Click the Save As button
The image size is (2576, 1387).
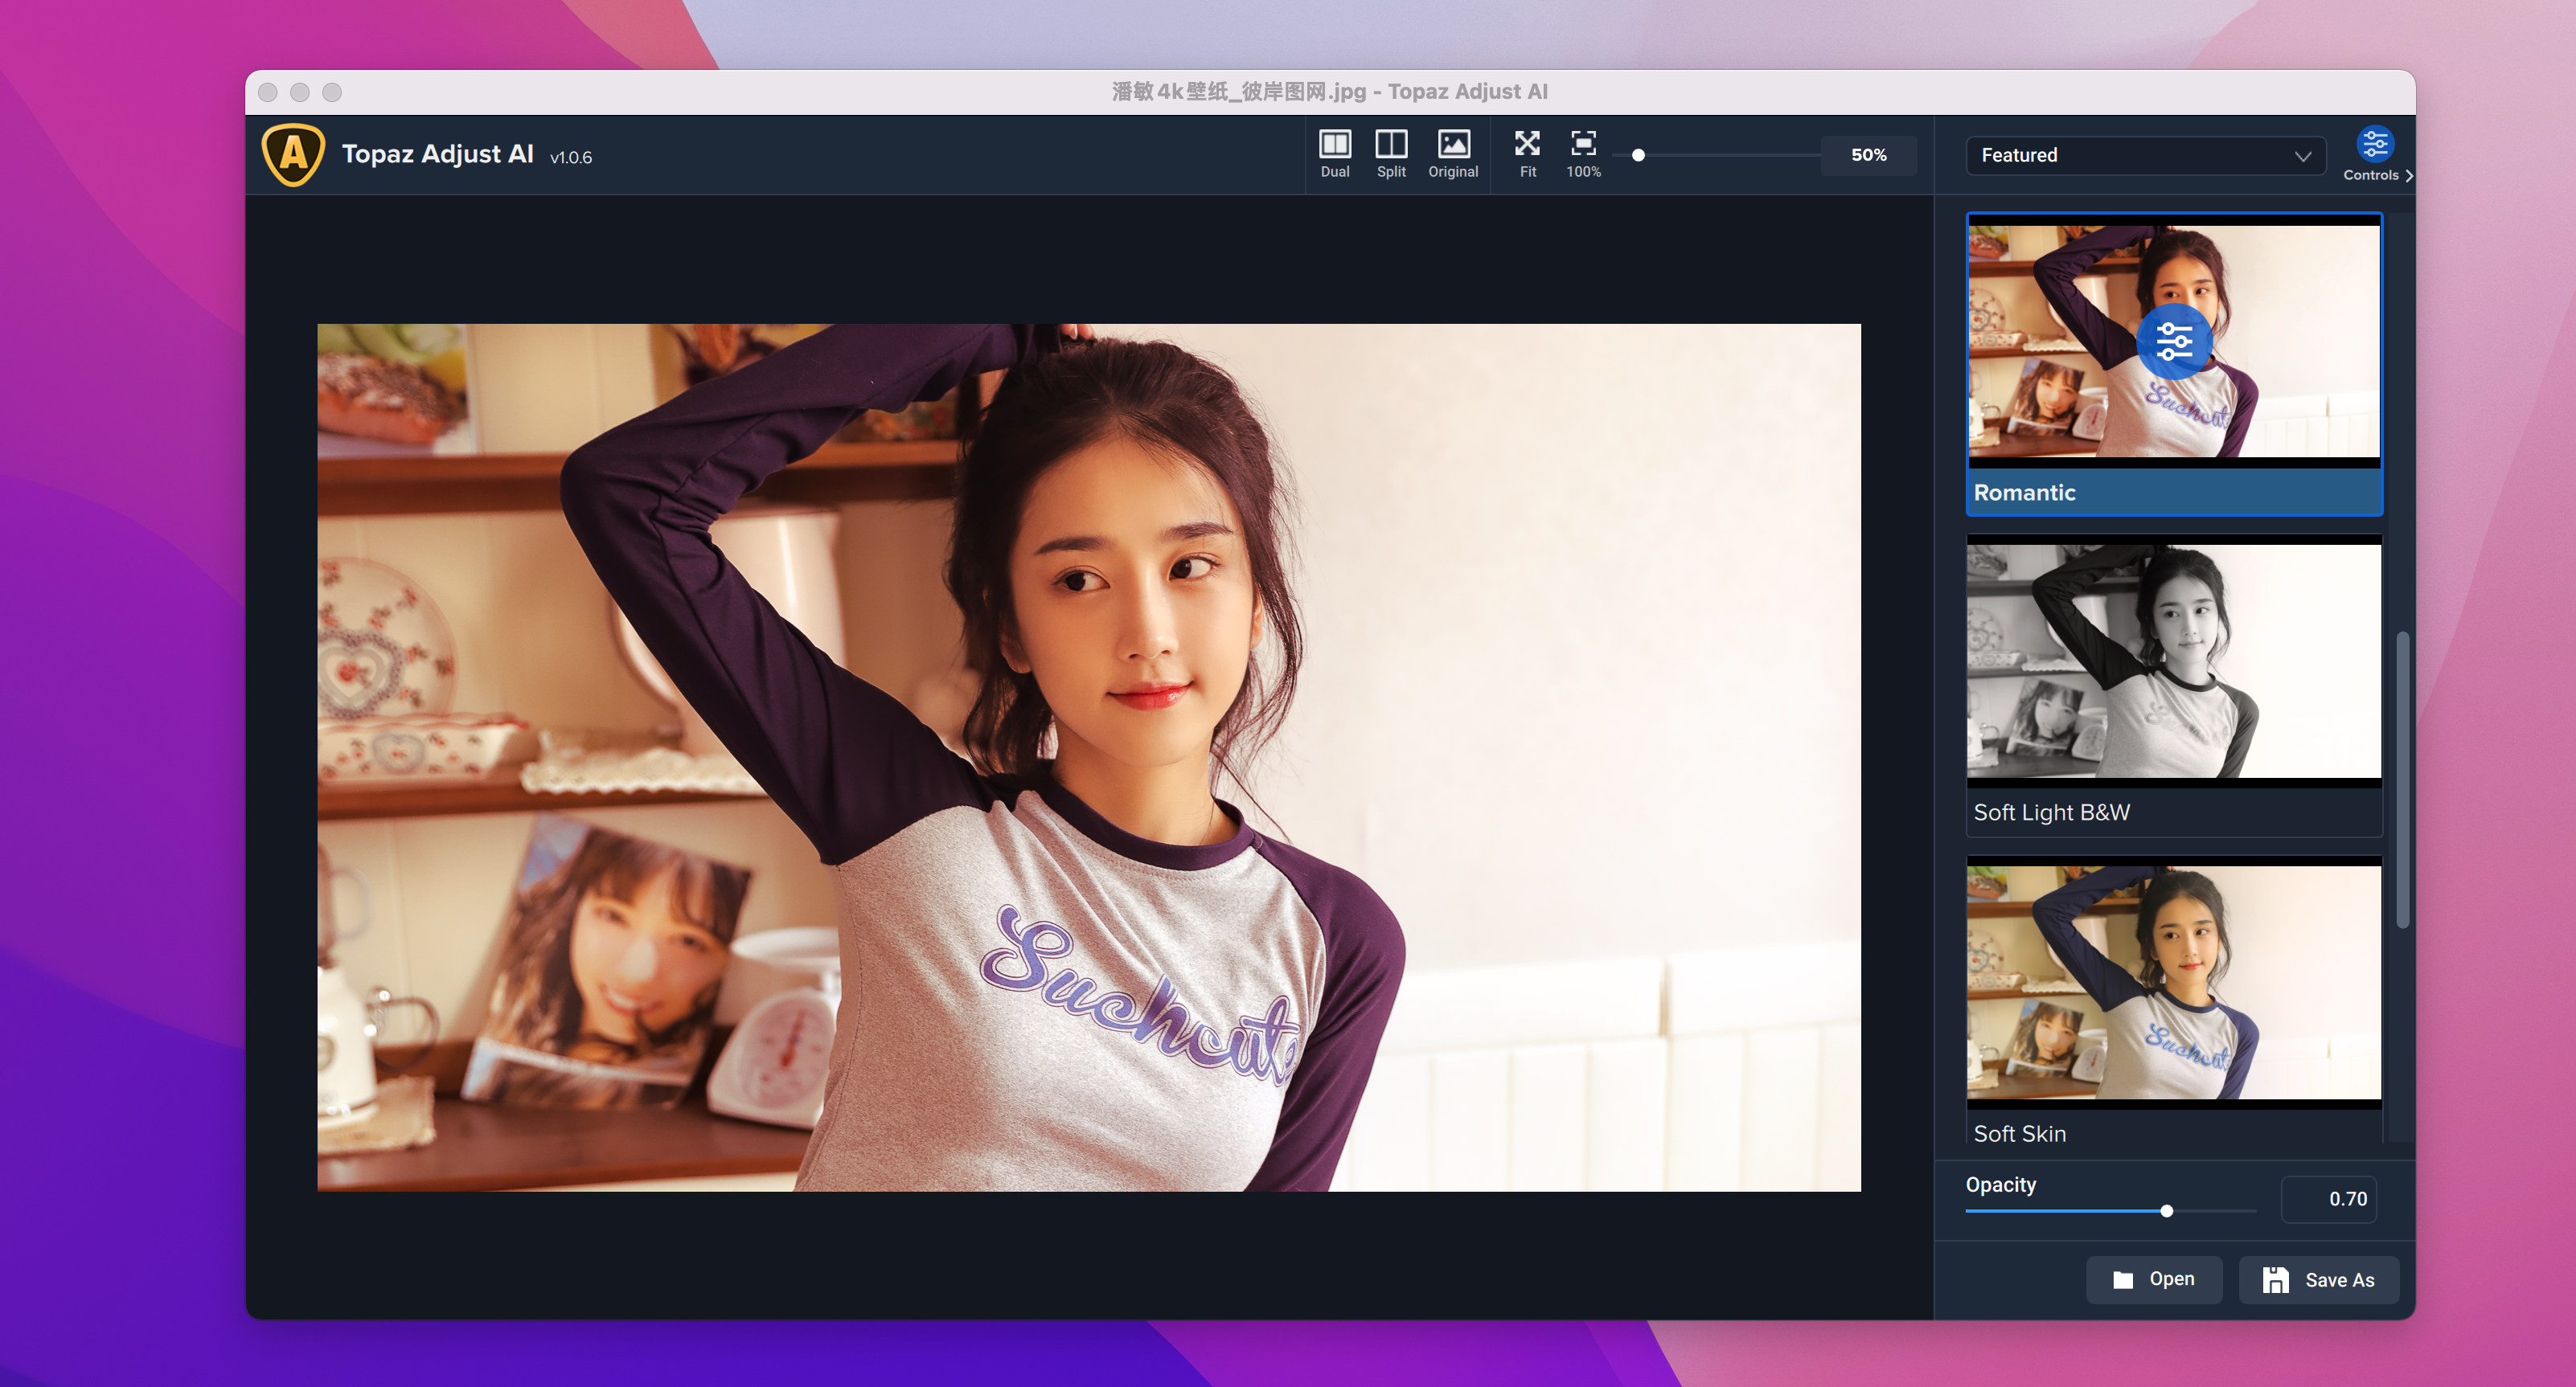tap(2317, 1279)
